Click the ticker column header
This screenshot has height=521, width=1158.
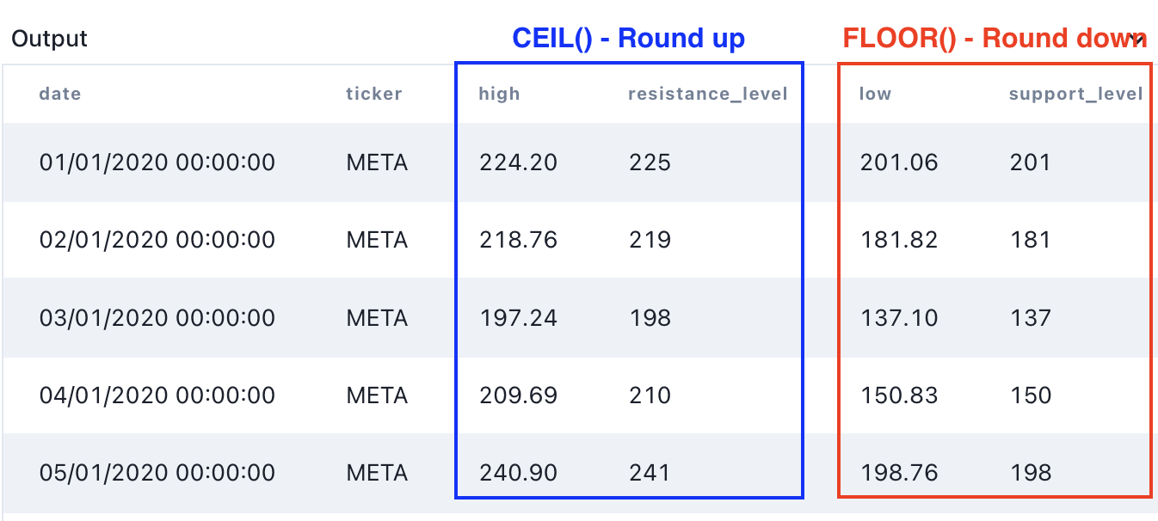[x=373, y=94]
